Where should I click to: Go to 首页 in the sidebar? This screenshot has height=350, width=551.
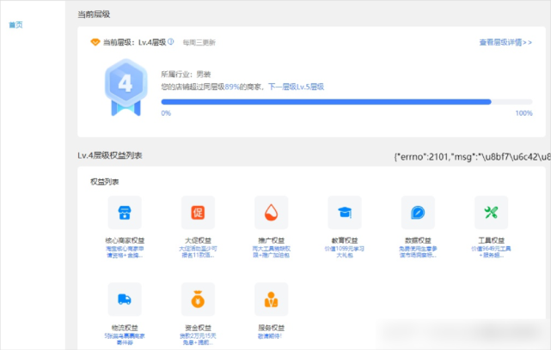pos(15,25)
